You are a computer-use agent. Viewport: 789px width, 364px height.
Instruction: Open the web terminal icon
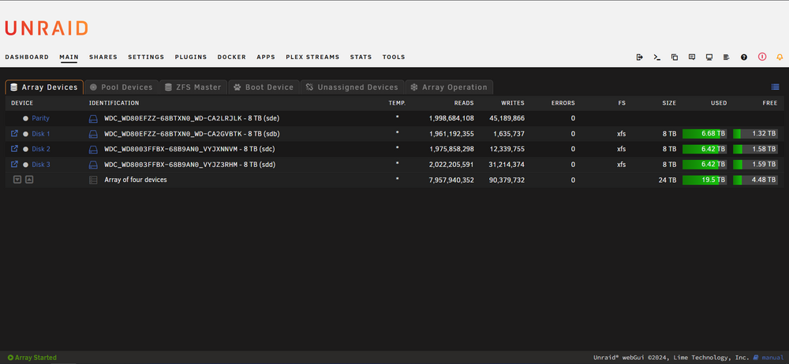click(x=657, y=58)
